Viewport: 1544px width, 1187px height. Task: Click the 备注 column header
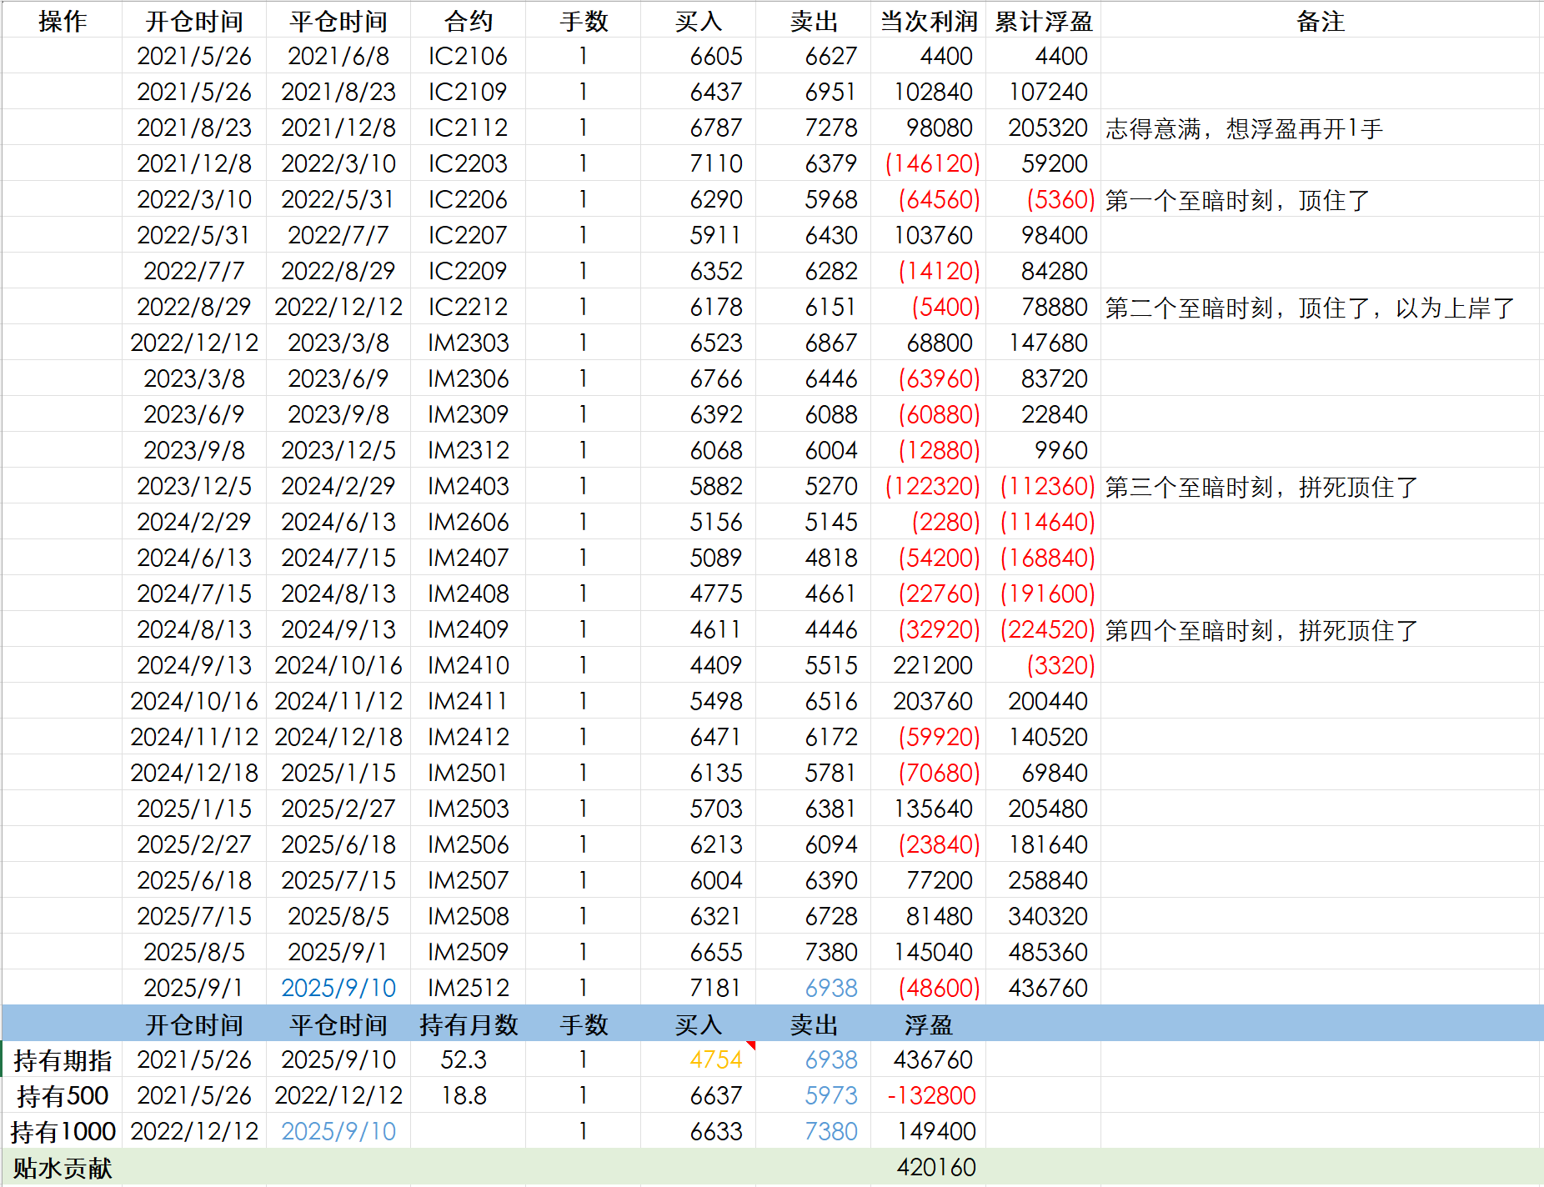(x=1320, y=21)
